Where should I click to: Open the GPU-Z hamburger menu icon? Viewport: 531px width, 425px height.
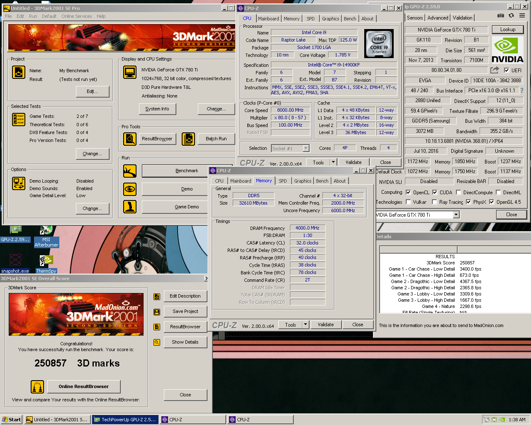point(522,15)
